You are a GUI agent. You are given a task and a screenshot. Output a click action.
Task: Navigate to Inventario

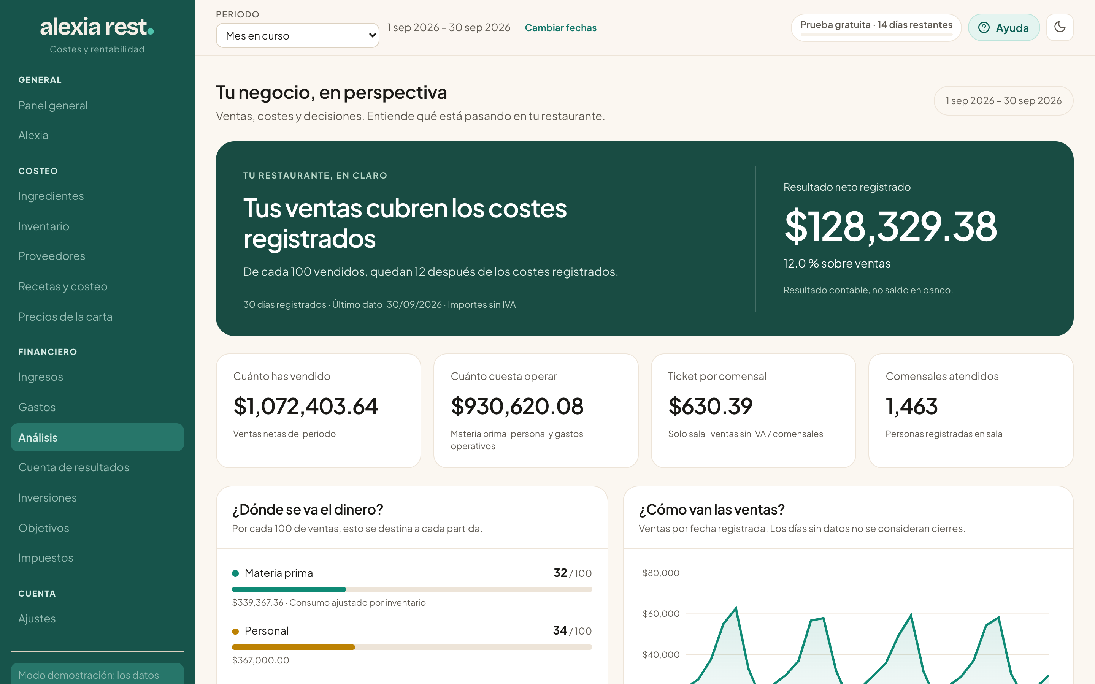97,226
